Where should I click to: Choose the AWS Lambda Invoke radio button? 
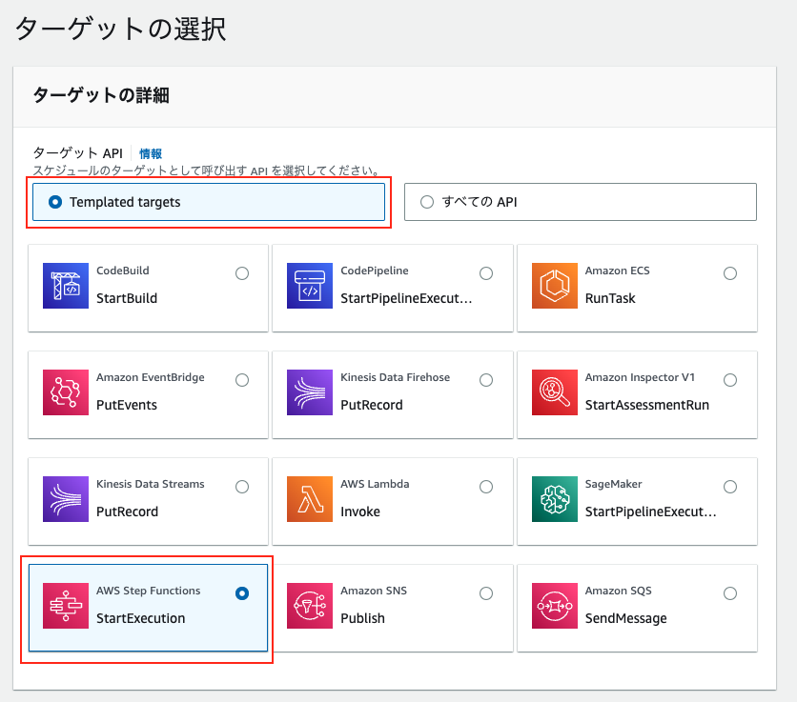[x=486, y=487]
